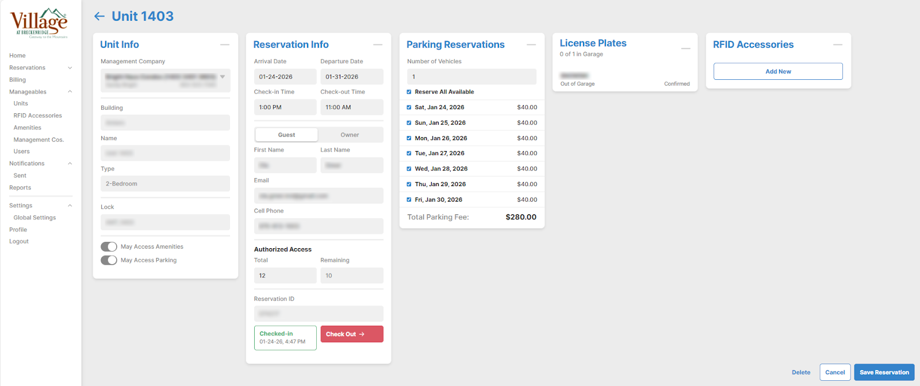Image resolution: width=920 pixels, height=386 pixels.
Task: Click Add New RFID accessory button
Action: pyautogui.click(x=778, y=72)
